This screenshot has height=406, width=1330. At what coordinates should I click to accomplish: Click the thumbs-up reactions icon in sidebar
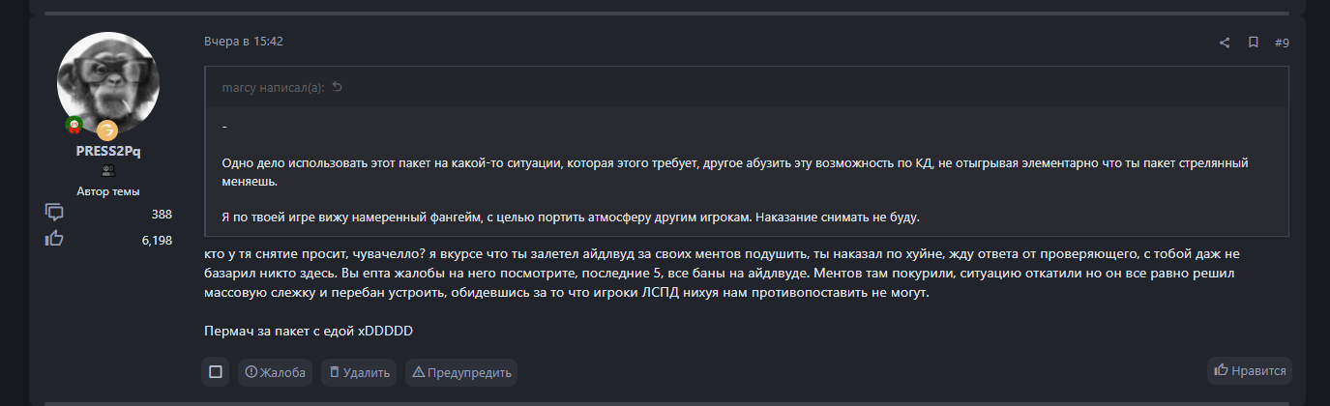click(54, 239)
